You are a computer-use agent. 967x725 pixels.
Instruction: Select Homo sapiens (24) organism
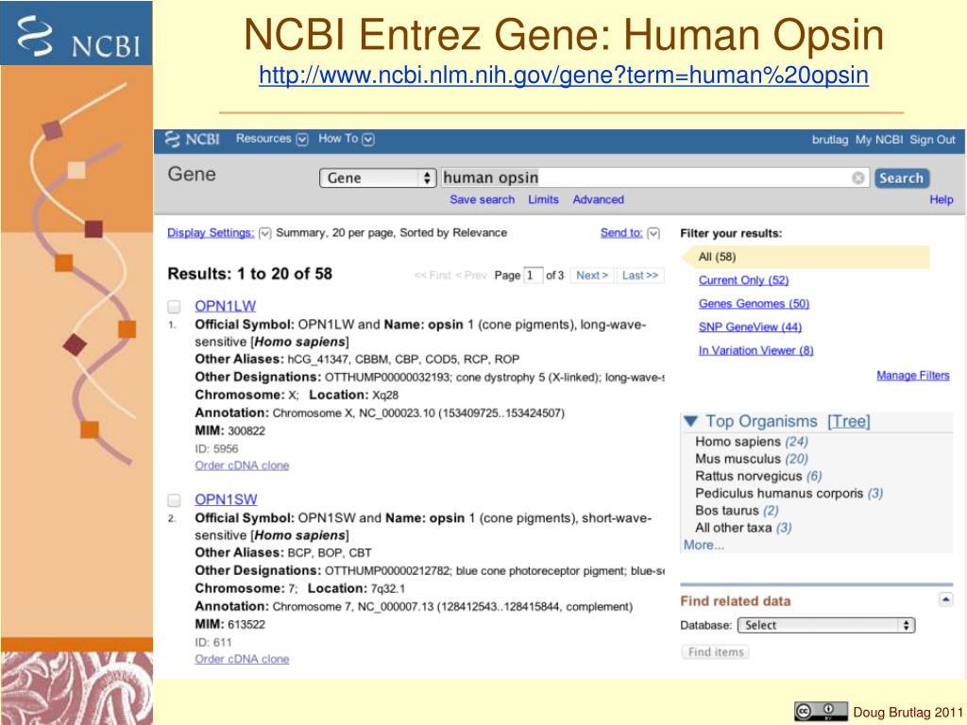tap(751, 442)
